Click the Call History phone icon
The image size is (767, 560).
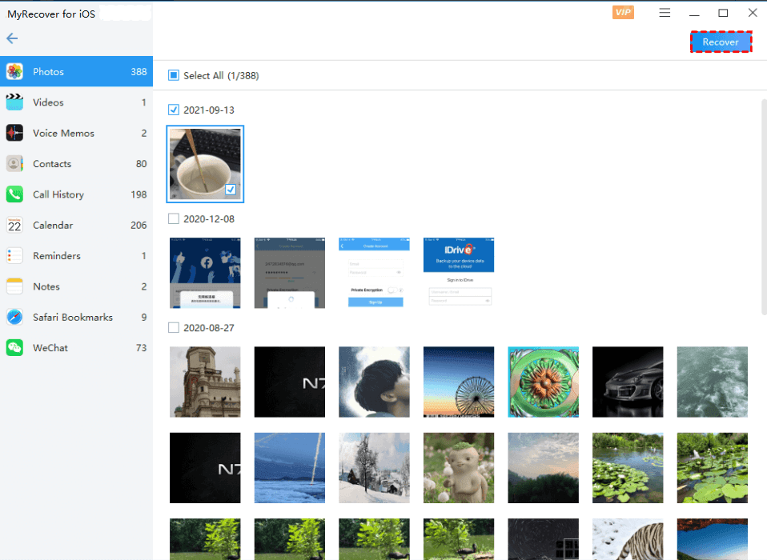[x=14, y=194]
